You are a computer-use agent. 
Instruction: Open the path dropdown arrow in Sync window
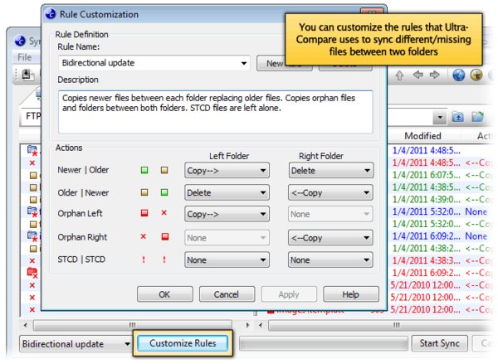(440, 118)
